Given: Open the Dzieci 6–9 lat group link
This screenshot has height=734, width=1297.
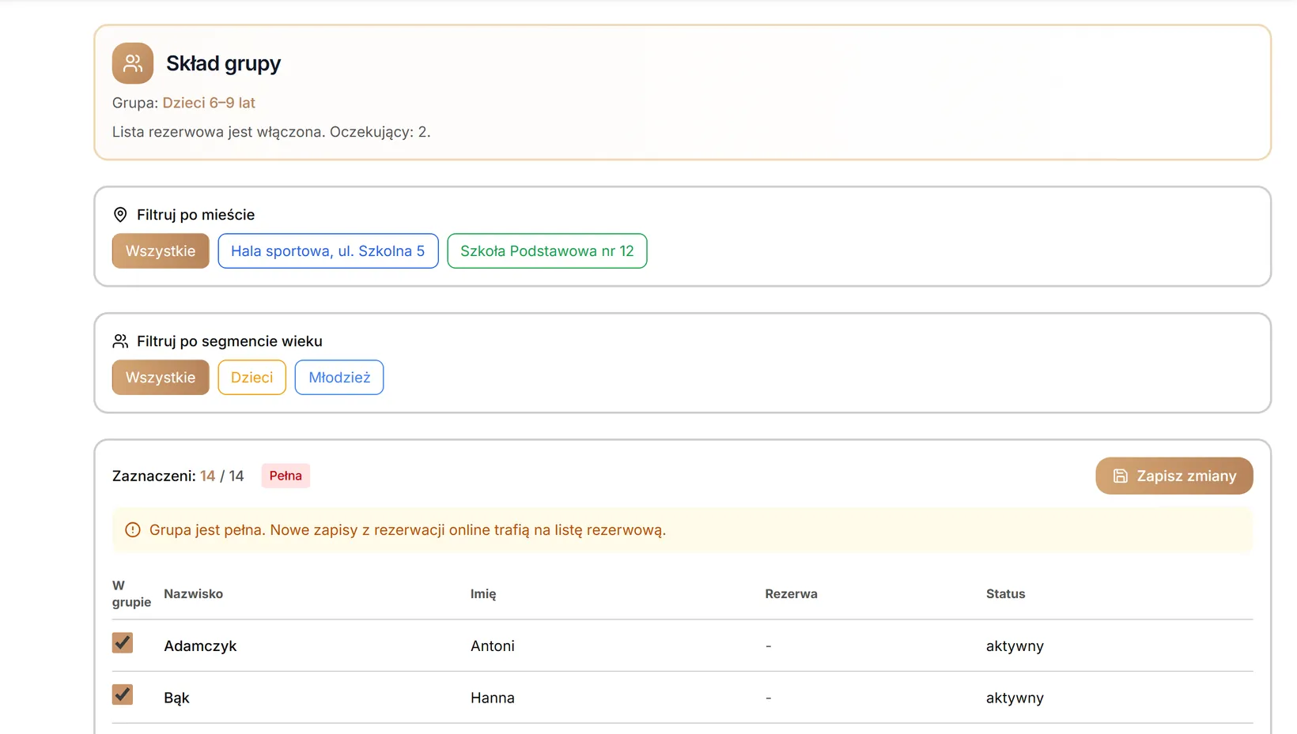Looking at the screenshot, I should 209,103.
